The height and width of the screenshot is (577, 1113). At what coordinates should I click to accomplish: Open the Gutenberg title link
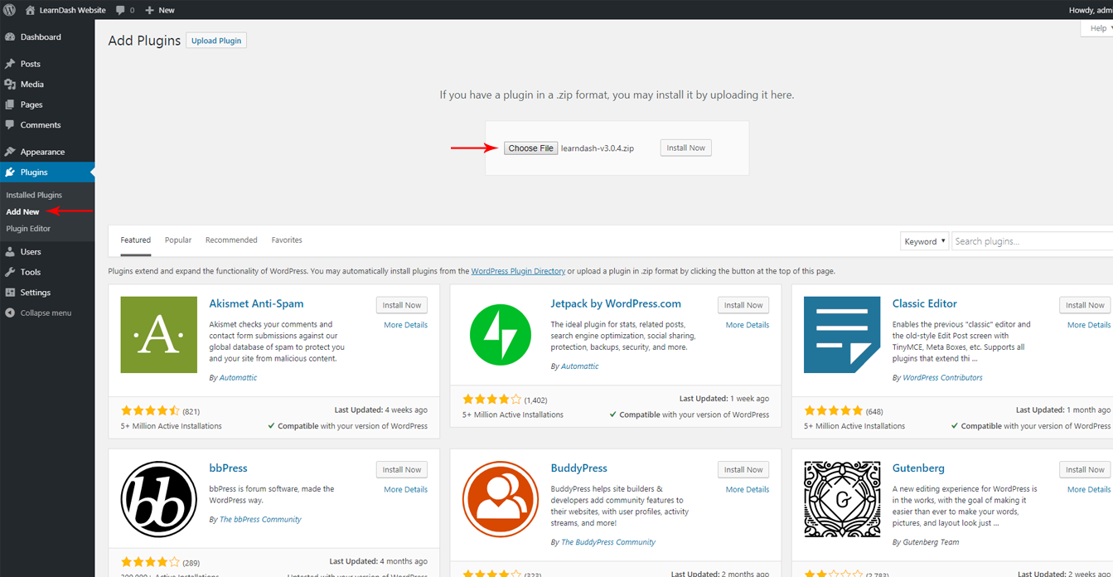(x=918, y=468)
